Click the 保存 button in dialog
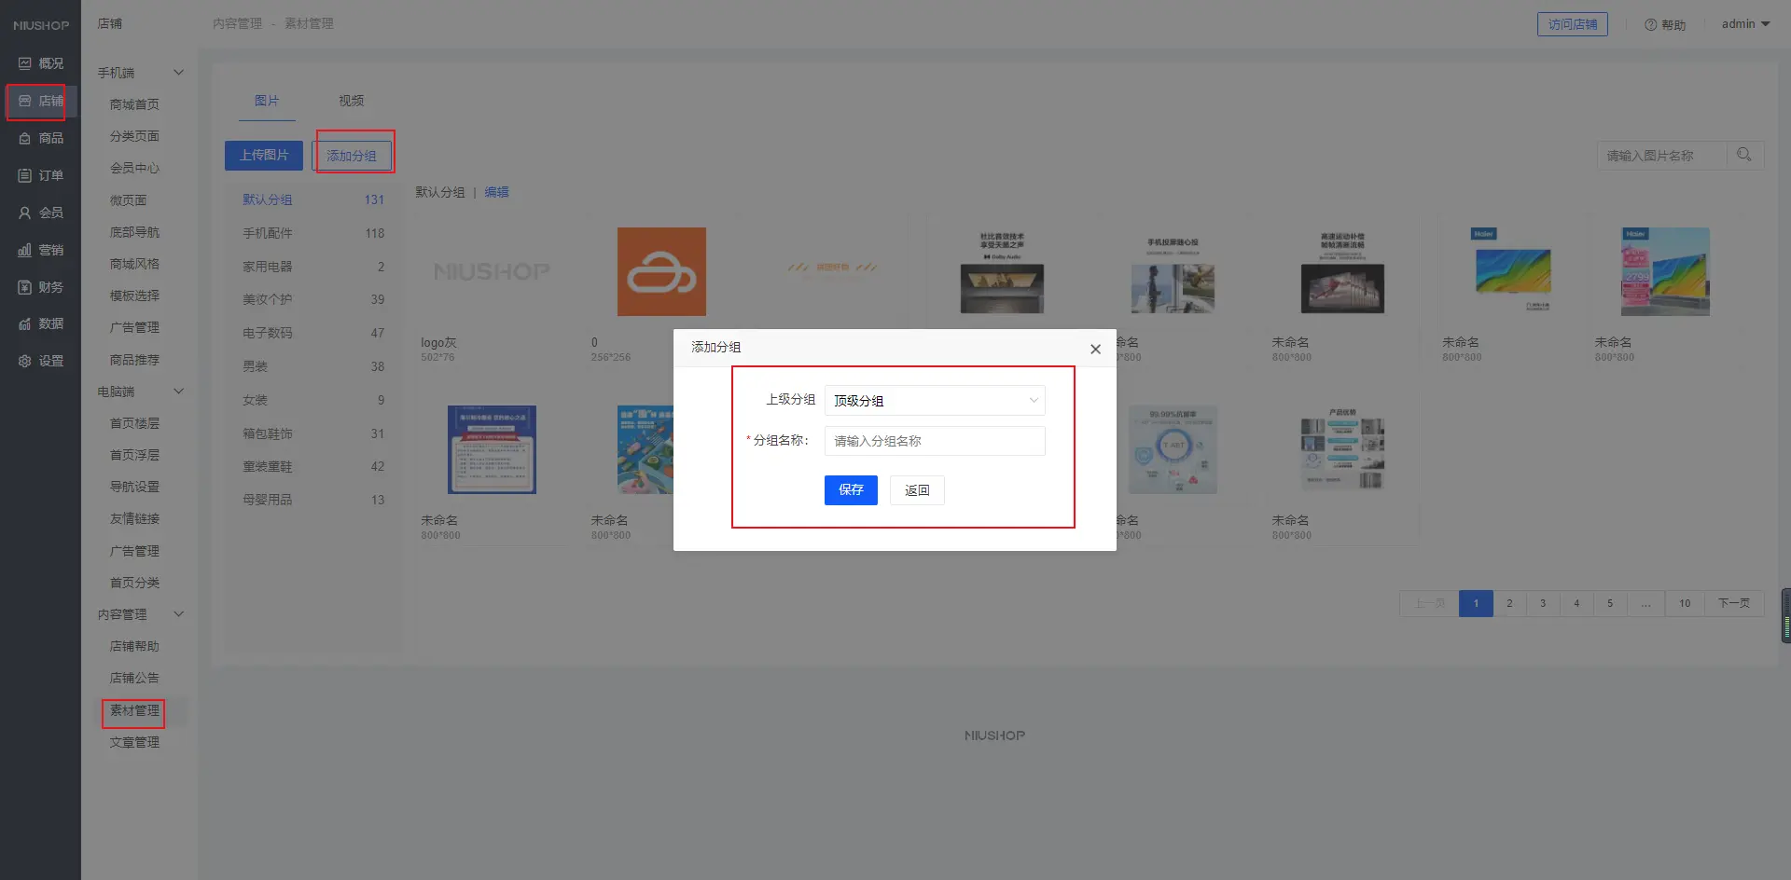The image size is (1791, 880). click(x=850, y=490)
